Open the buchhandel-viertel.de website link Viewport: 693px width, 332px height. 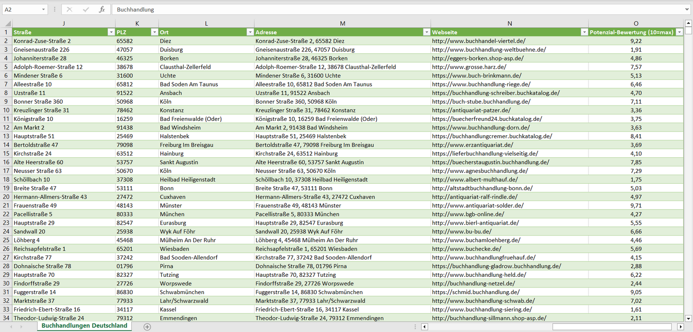(x=478, y=41)
